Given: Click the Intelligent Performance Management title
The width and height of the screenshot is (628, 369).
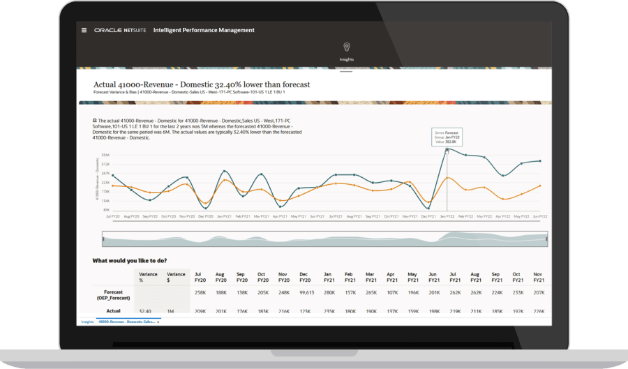Looking at the screenshot, I should click(x=203, y=30).
